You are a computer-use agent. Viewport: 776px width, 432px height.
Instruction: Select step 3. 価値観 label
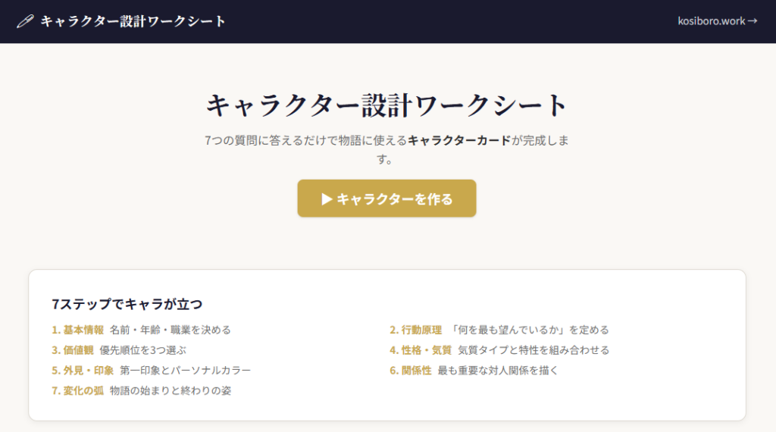tap(73, 350)
